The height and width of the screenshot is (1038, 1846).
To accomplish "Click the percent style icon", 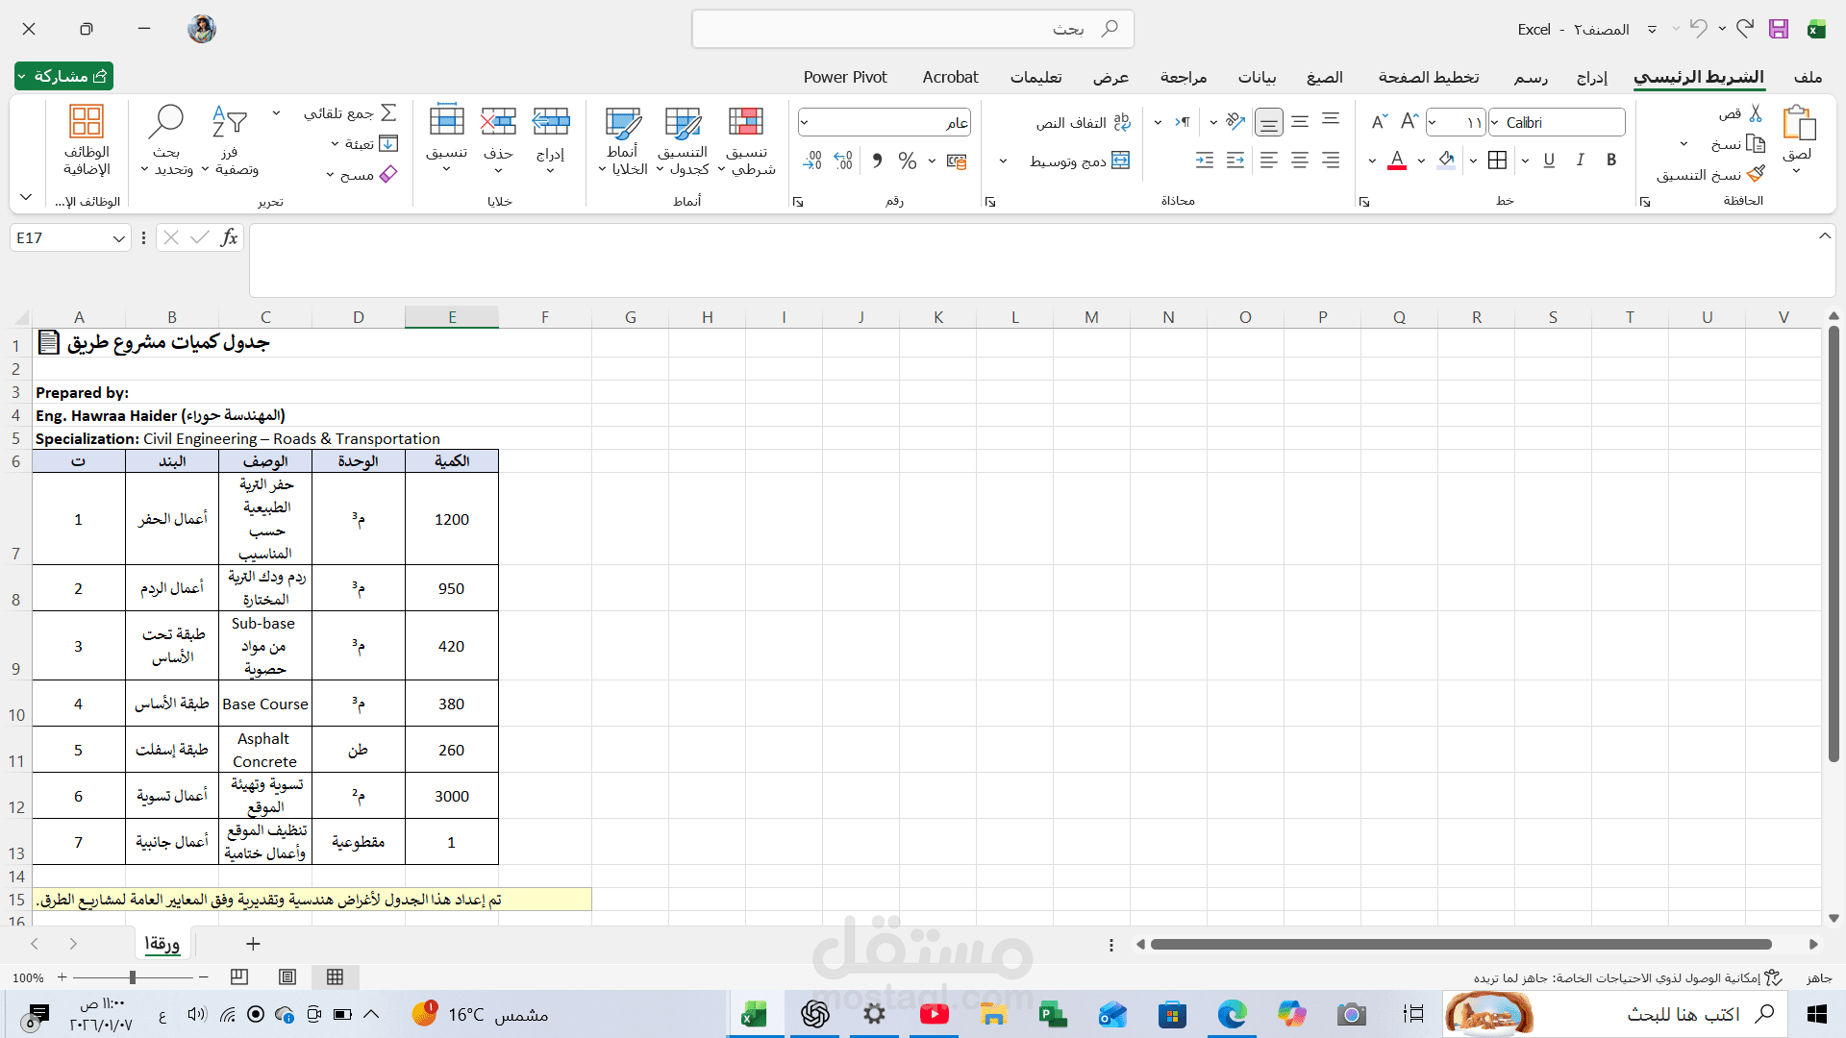I will [x=907, y=161].
